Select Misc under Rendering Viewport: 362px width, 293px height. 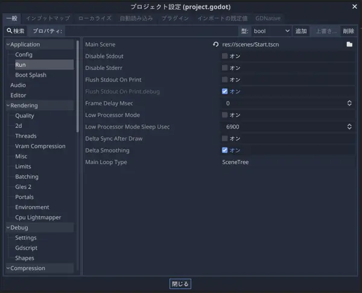pyautogui.click(x=21, y=156)
